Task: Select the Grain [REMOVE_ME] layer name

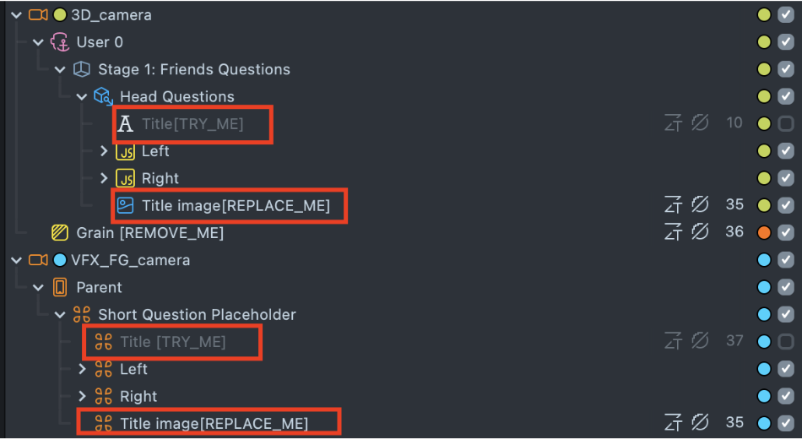Action: click(x=149, y=232)
